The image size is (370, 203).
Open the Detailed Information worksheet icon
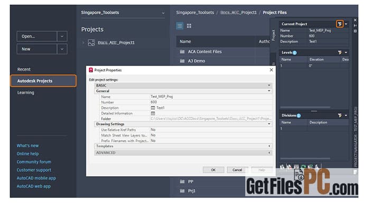coord(153,113)
